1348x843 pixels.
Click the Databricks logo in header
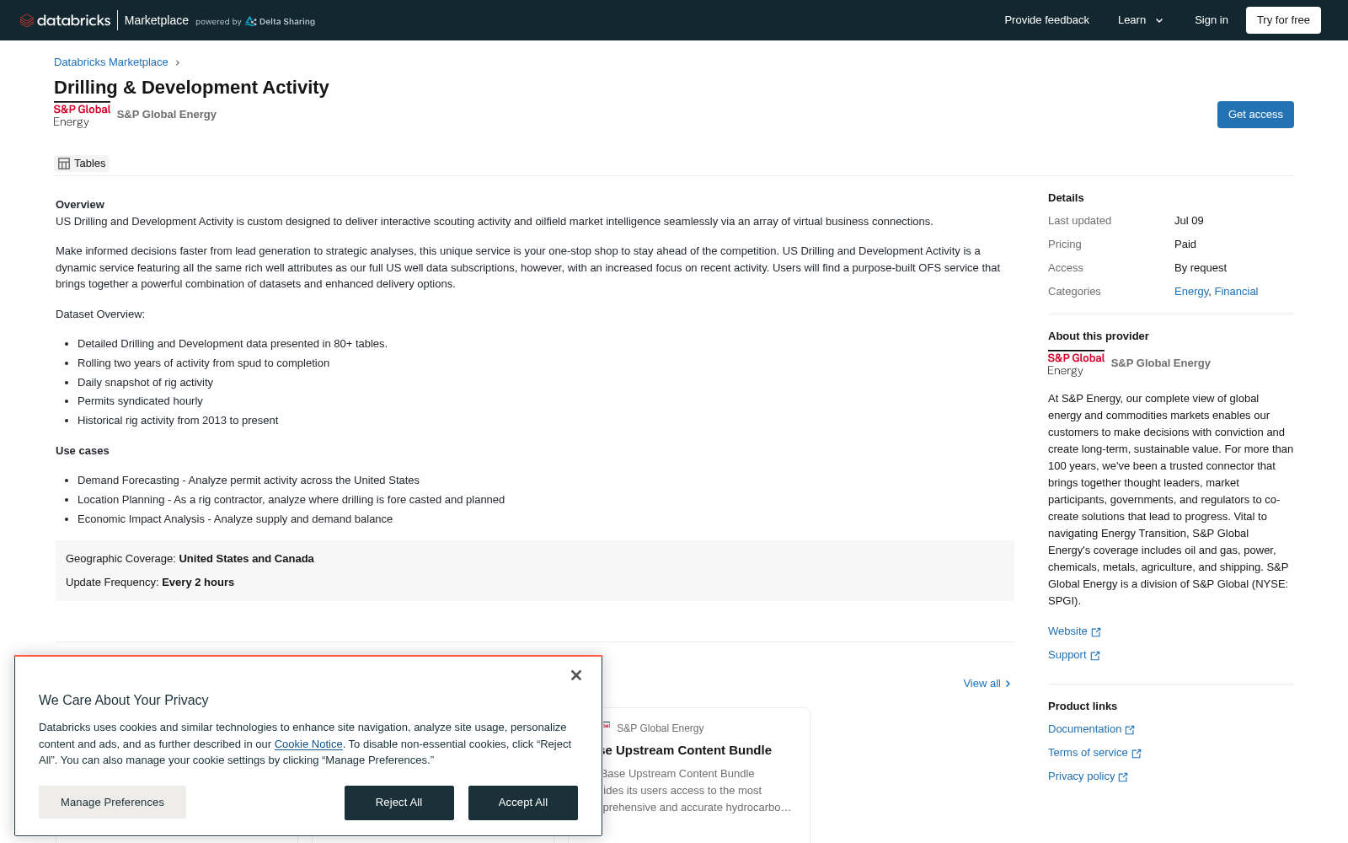click(x=65, y=20)
